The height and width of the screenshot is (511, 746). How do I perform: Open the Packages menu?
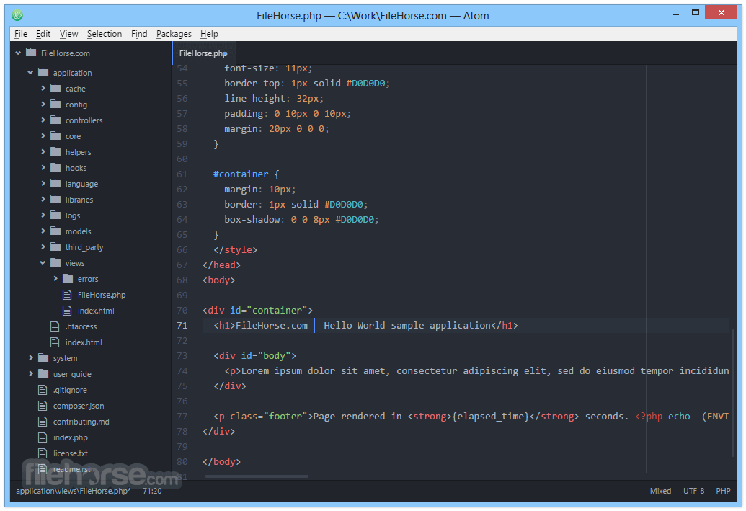(174, 34)
